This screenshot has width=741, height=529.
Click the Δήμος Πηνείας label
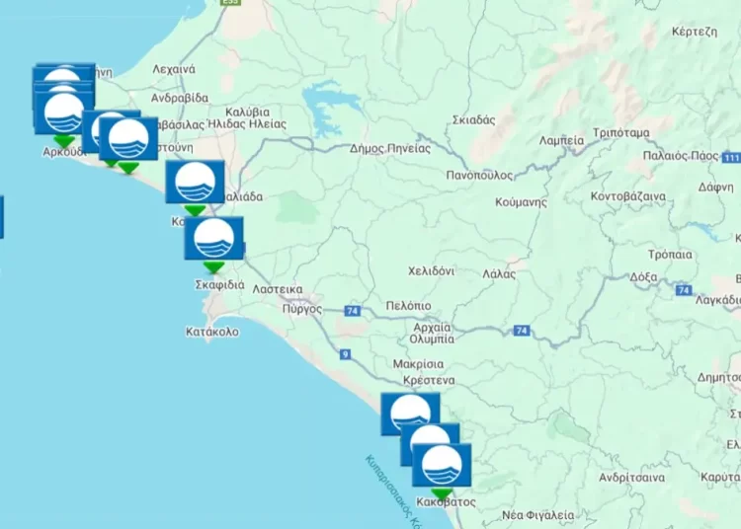[x=390, y=149]
